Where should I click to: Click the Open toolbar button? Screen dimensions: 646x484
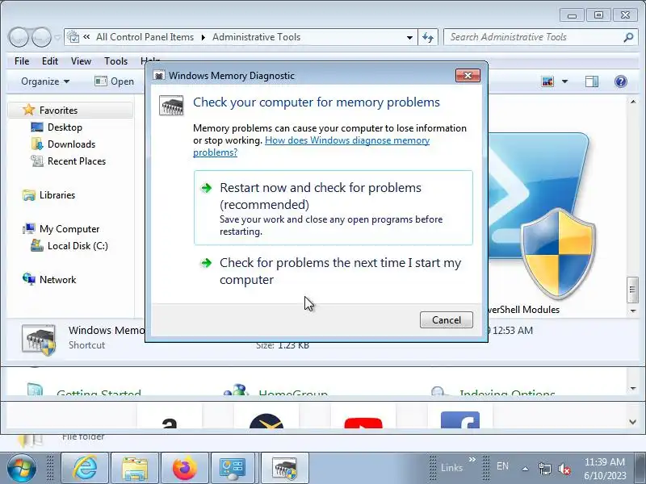(115, 81)
